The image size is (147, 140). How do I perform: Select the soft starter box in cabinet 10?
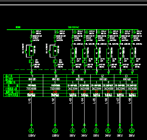click(x=55, y=51)
